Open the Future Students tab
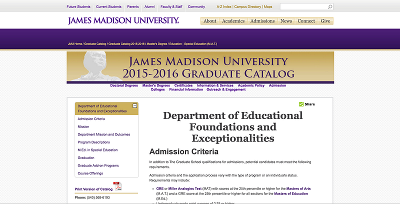Image resolution: width=400 pixels, height=204 pixels. [78, 6]
